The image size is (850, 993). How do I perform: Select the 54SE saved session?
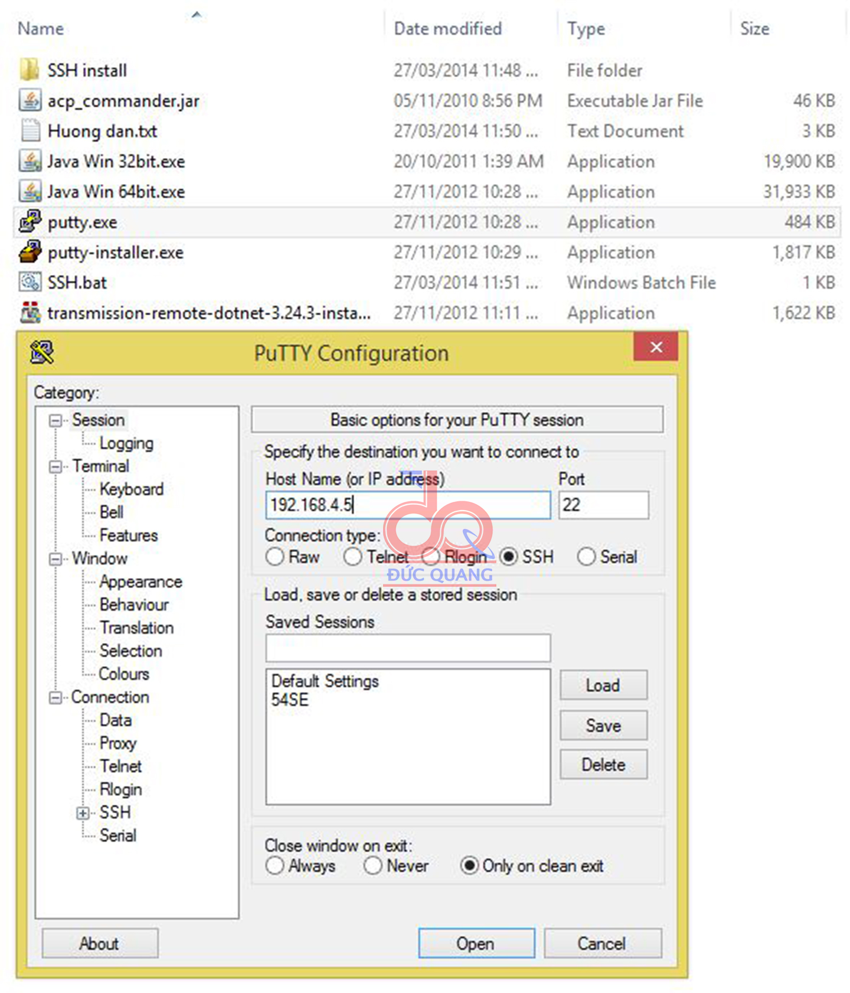290,700
